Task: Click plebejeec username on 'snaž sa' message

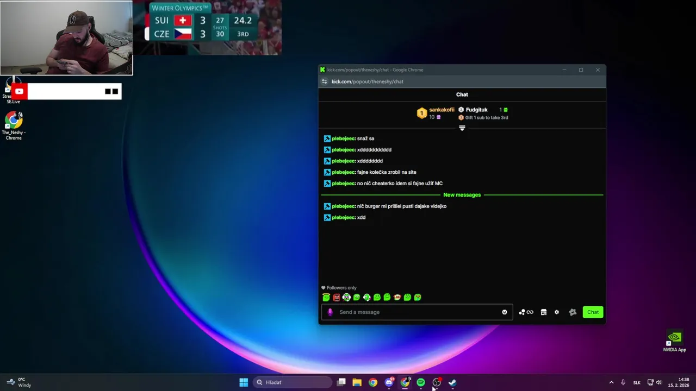Action: [343, 138]
